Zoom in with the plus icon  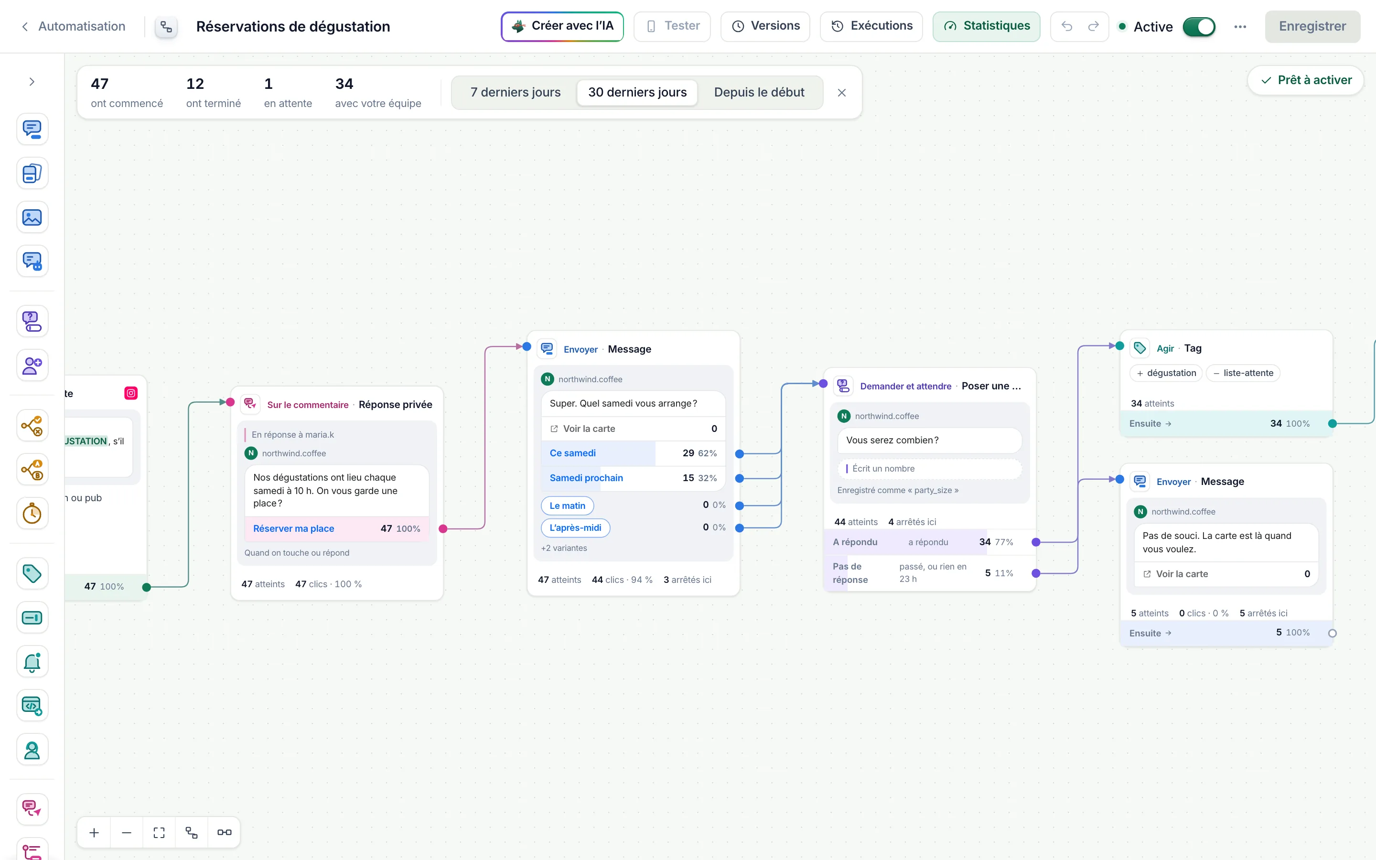(95, 832)
